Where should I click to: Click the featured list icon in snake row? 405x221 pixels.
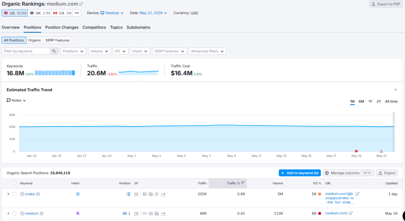coord(129,194)
